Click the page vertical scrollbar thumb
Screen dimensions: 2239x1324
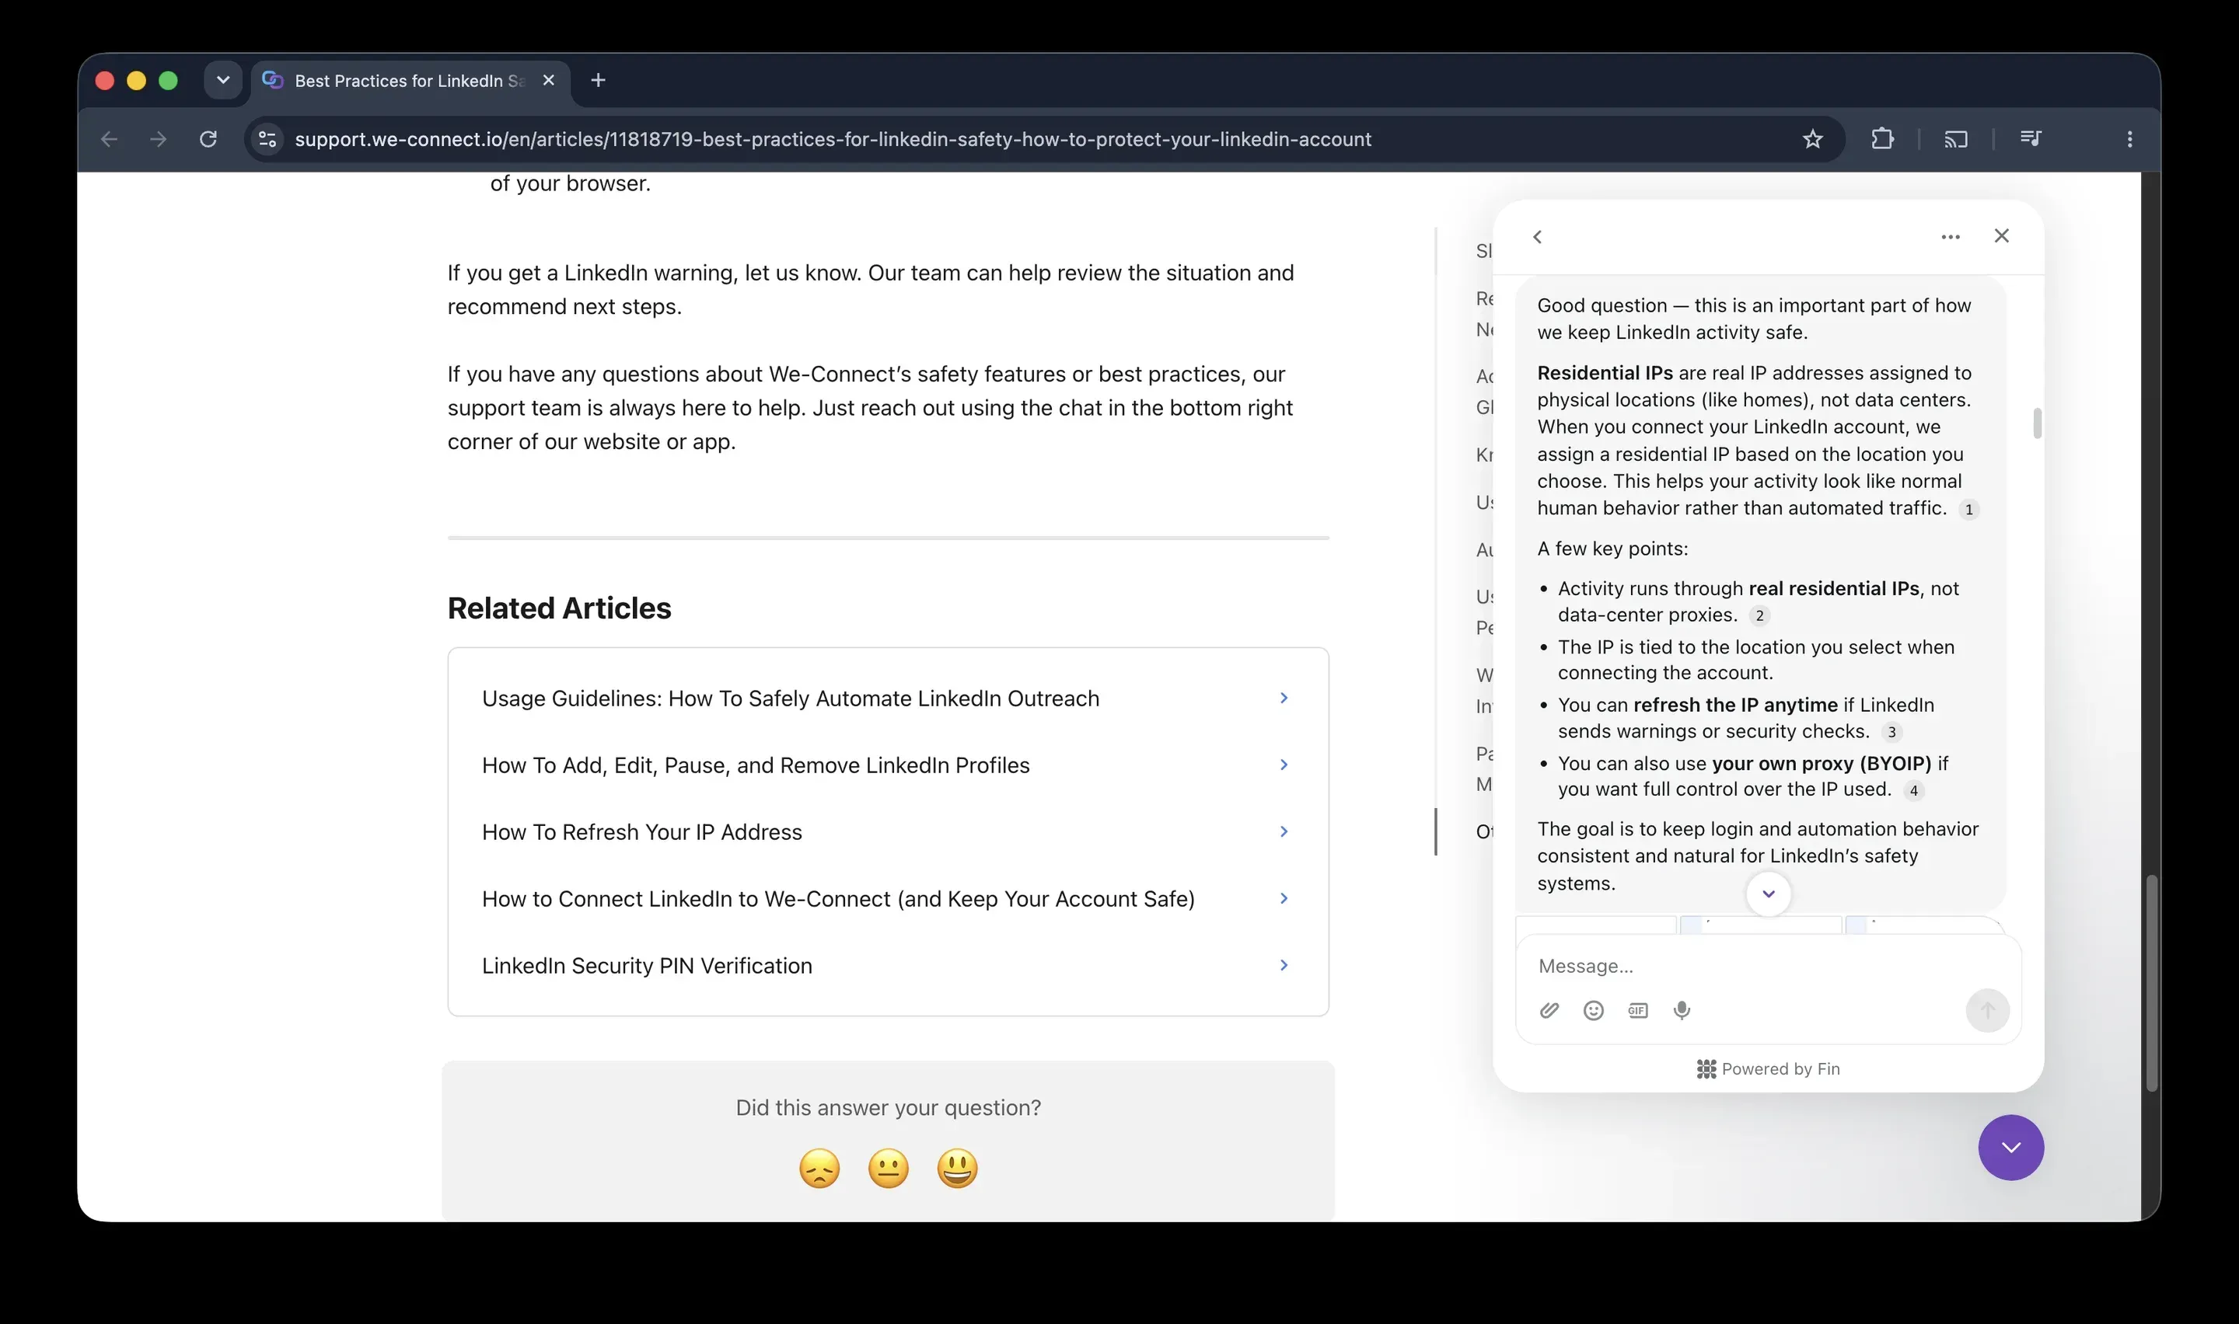coord(2150,983)
